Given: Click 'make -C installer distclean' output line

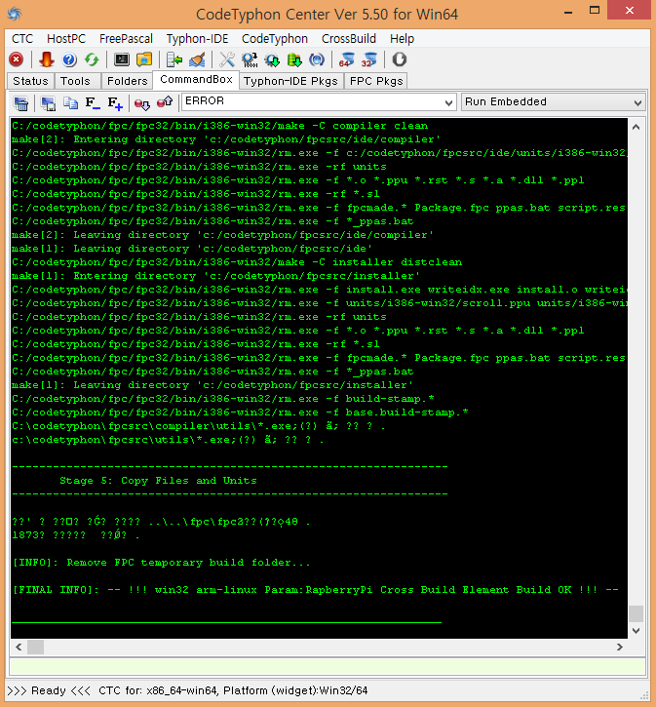Looking at the screenshot, I should tap(237, 262).
